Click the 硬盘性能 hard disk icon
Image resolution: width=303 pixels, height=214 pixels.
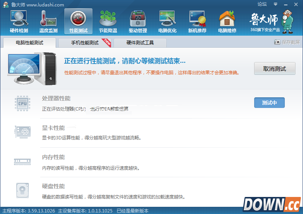[x=22, y=191]
